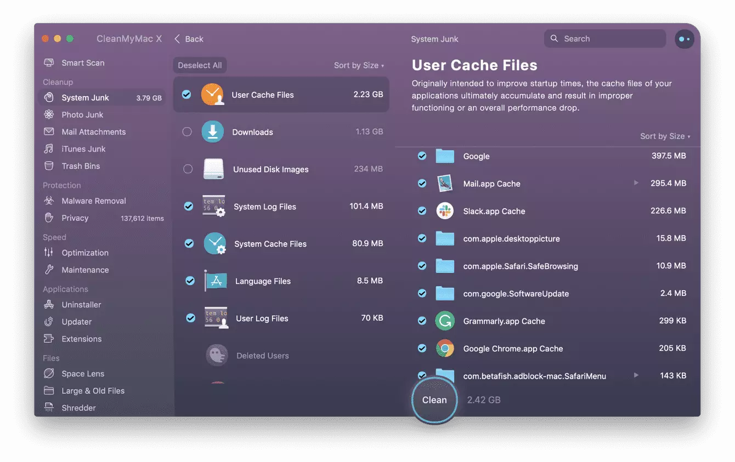Uncheck the Google folder checkbox

coord(422,156)
